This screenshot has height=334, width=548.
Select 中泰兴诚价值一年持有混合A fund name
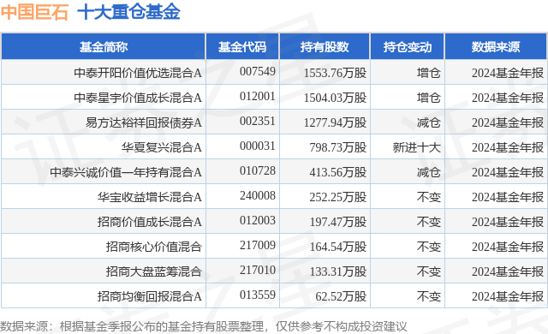point(126,172)
